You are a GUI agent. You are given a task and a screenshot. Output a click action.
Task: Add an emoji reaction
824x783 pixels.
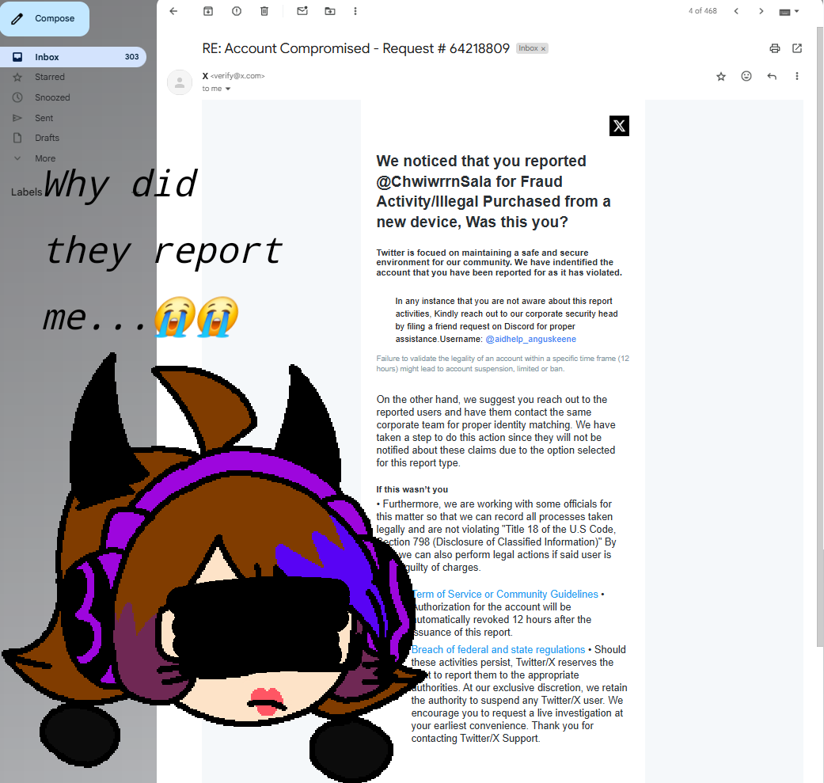coord(746,76)
